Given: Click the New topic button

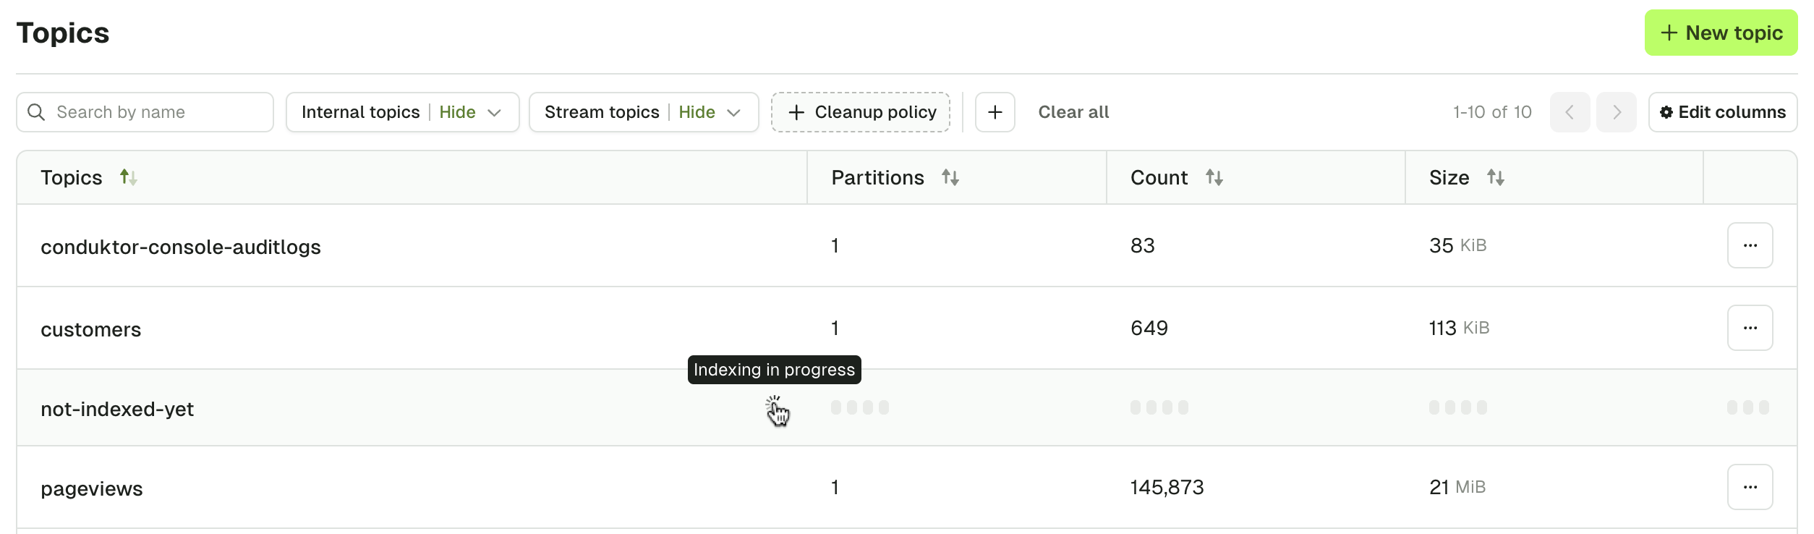Looking at the screenshot, I should [x=1721, y=33].
